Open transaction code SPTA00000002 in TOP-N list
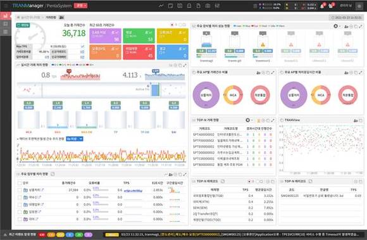The height and width of the screenshot is (240, 367). pos(204,135)
